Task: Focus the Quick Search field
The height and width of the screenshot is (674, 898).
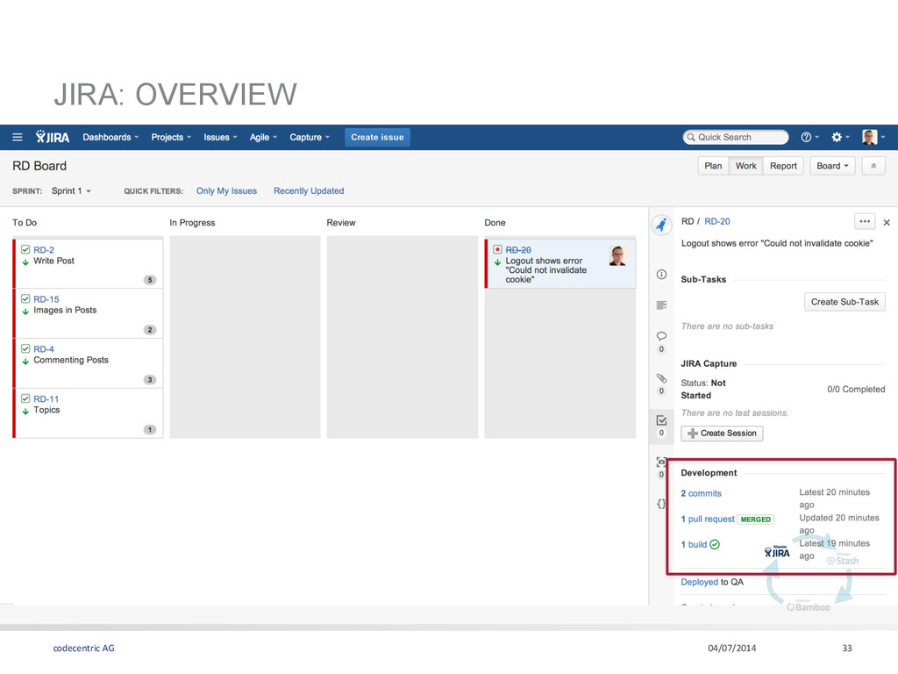Action: coord(736,137)
